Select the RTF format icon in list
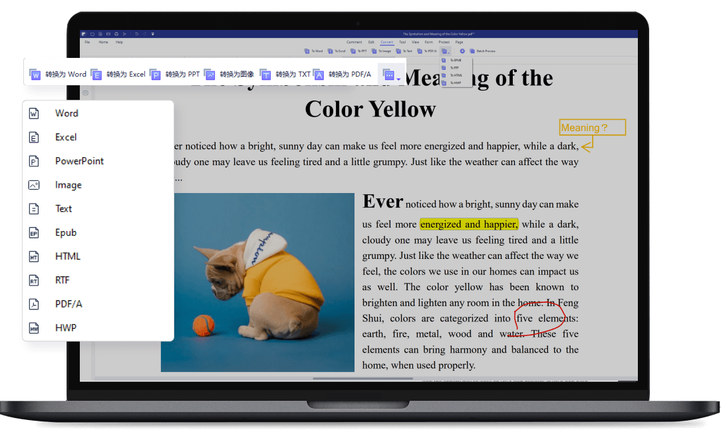Image resolution: width=721 pixels, height=432 pixels. pos(34,280)
